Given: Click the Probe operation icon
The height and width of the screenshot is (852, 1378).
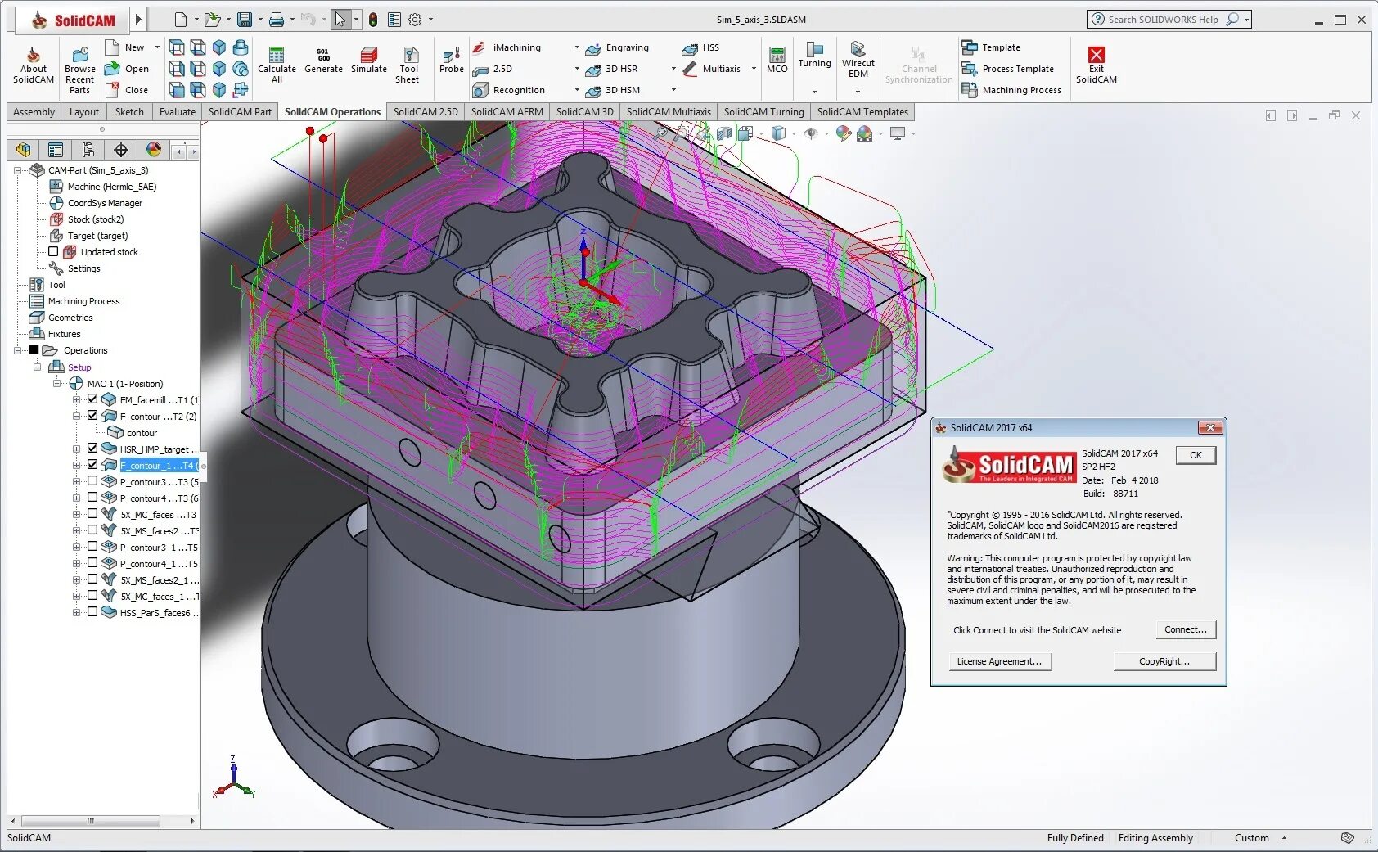Looking at the screenshot, I should tap(451, 61).
